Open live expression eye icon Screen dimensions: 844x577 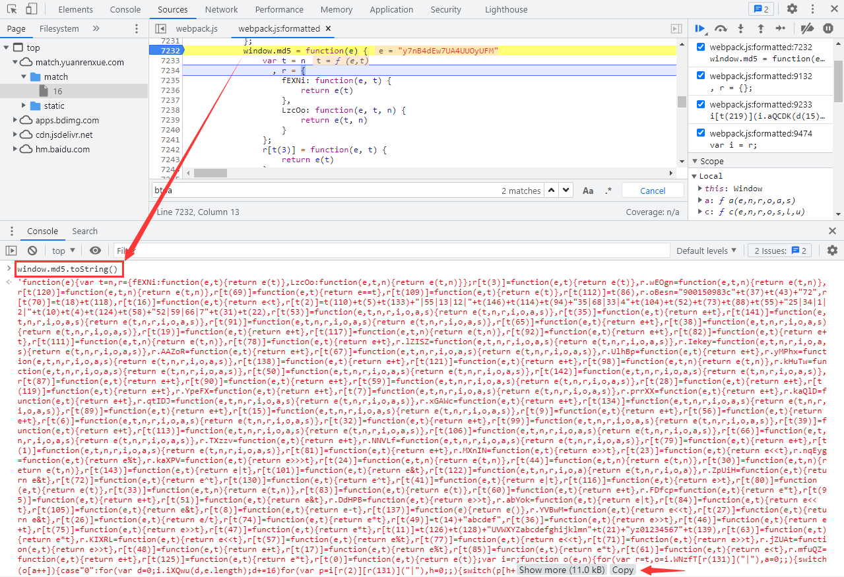coord(96,251)
